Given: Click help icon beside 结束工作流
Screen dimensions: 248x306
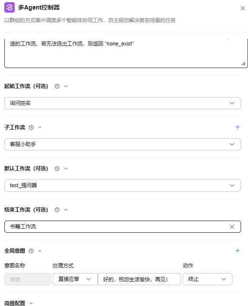Looking at the screenshot, I should [57, 210].
